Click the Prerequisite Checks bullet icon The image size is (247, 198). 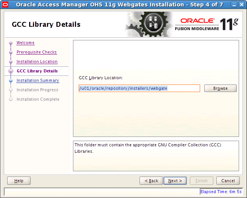(x=11, y=52)
